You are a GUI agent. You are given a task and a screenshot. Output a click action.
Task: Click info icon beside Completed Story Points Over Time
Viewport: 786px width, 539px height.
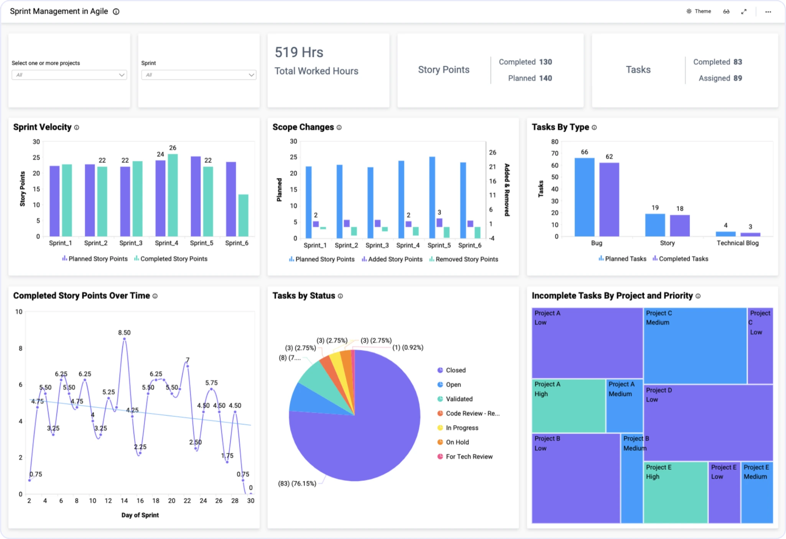pos(155,296)
